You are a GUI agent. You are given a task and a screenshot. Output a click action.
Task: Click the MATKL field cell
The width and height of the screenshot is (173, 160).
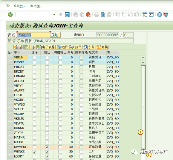21,142
